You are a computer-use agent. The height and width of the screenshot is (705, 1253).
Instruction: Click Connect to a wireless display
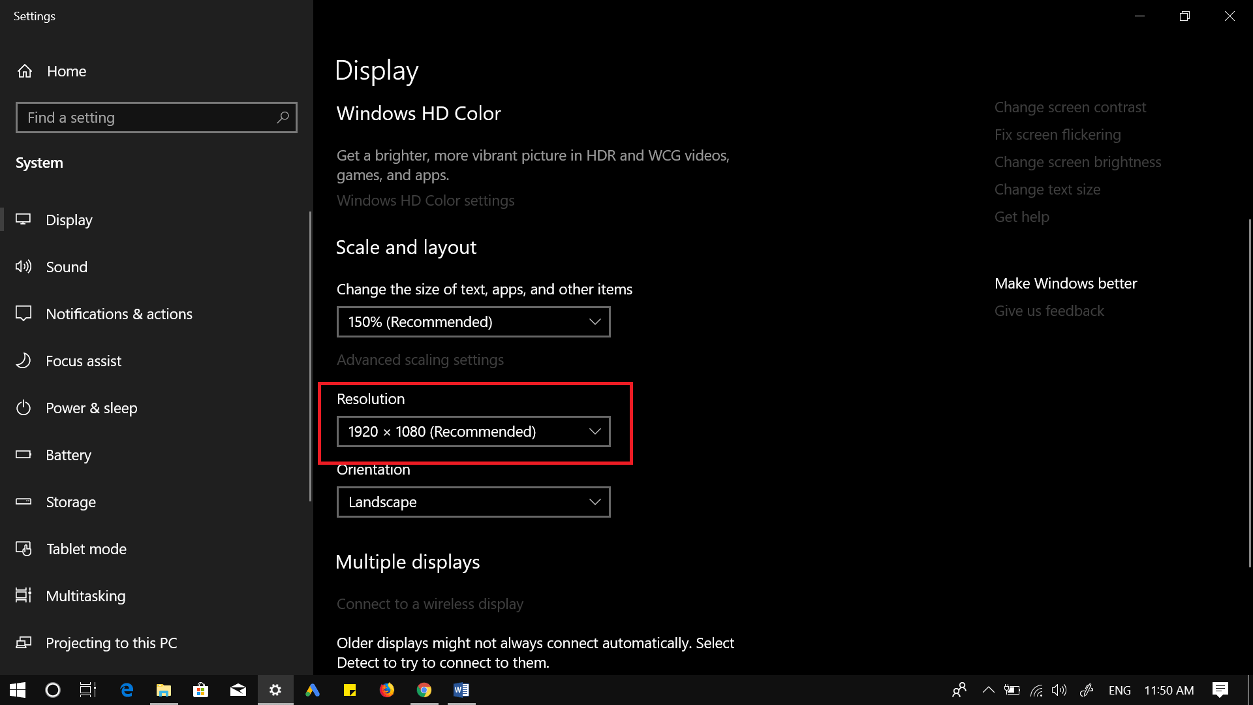click(430, 603)
